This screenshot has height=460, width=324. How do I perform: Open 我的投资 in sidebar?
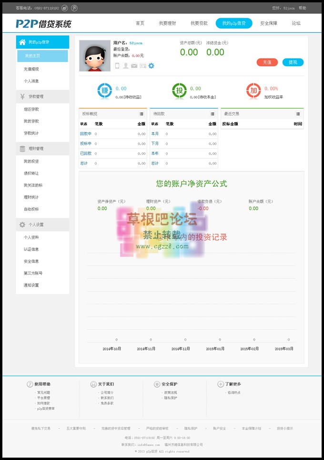[31, 161]
